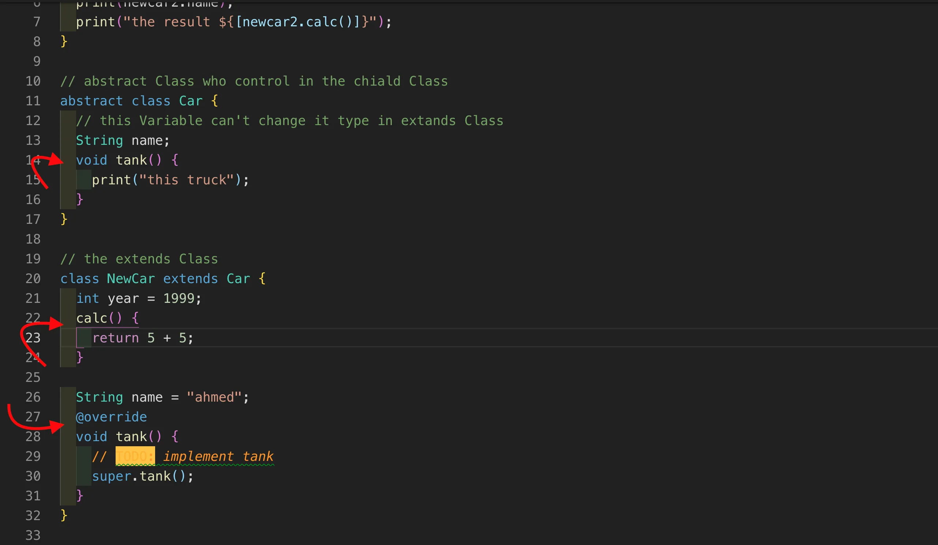The height and width of the screenshot is (545, 938).
Task: Click the NewCar class name
Action: coord(131,278)
